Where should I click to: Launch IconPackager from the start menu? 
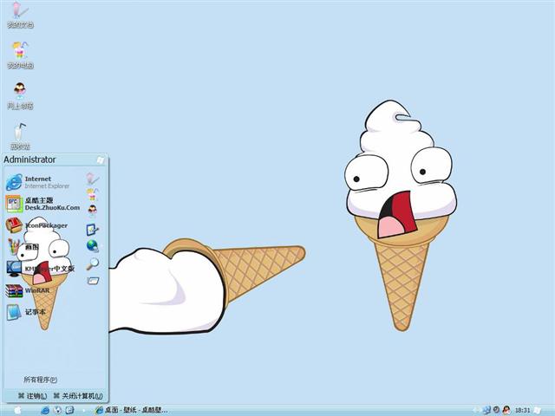tap(36, 225)
